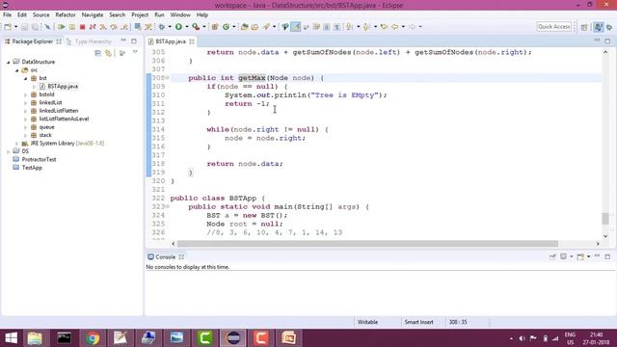This screenshot has height=347, width=617.
Task: Click the Quick Access field
Action: 554,27
